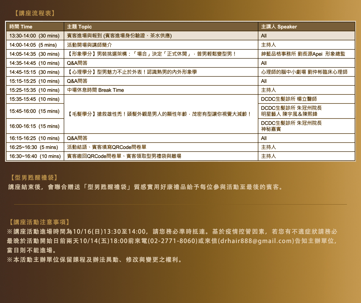
Task: Click the 神秘嘉賓 speaker text
Action: click(271, 129)
